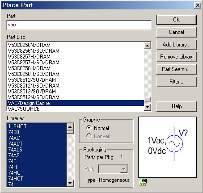Screen dimensions: 203x193
Task: Click the VAC part preview thumbnail
Action: pos(167,147)
